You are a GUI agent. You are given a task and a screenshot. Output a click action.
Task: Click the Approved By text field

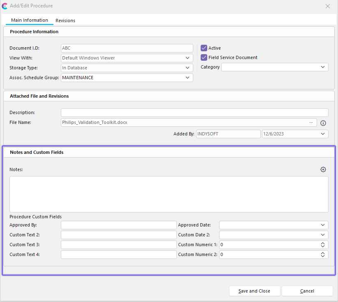118,225
